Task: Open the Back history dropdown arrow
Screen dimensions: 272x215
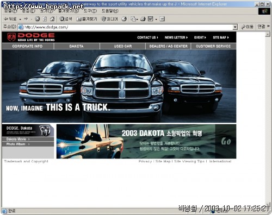Action: (x=20, y=19)
